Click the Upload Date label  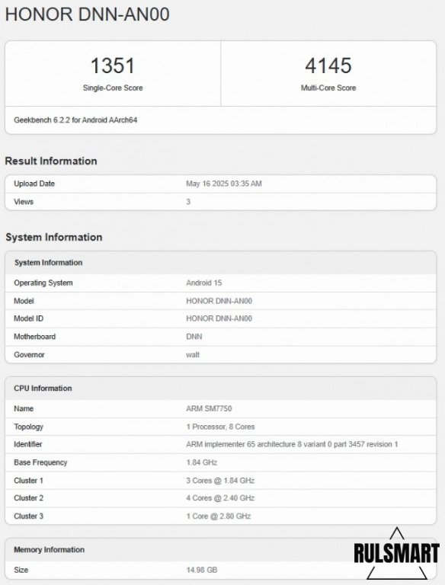click(x=34, y=184)
